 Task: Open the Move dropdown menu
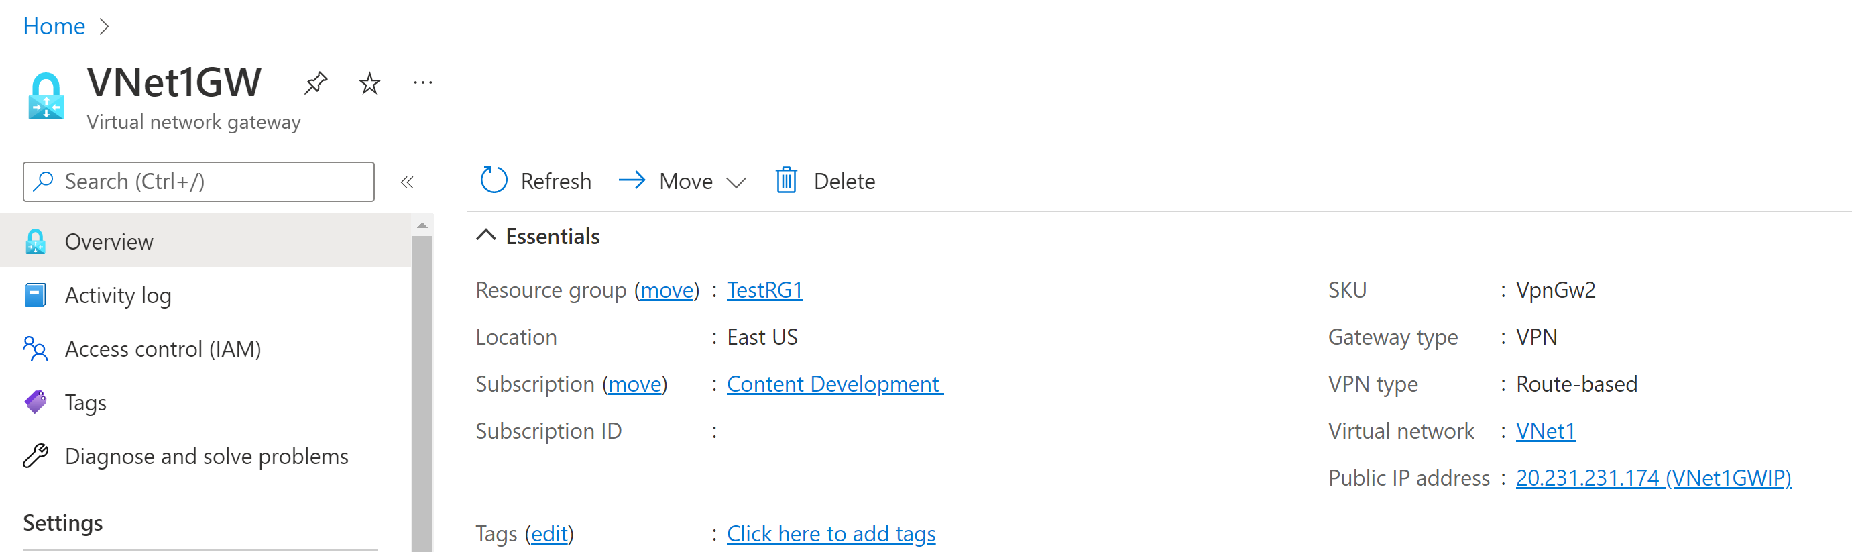click(683, 181)
